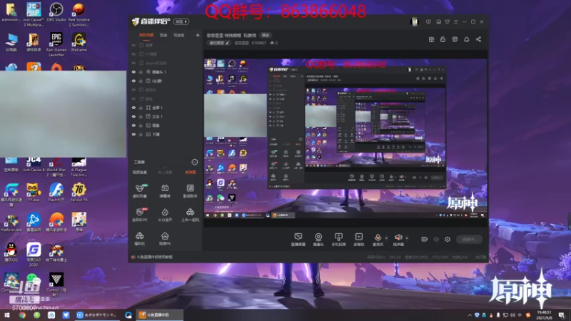Open the all-site PK tool with red badge
The width and height of the screenshot is (571, 321).
(139, 215)
